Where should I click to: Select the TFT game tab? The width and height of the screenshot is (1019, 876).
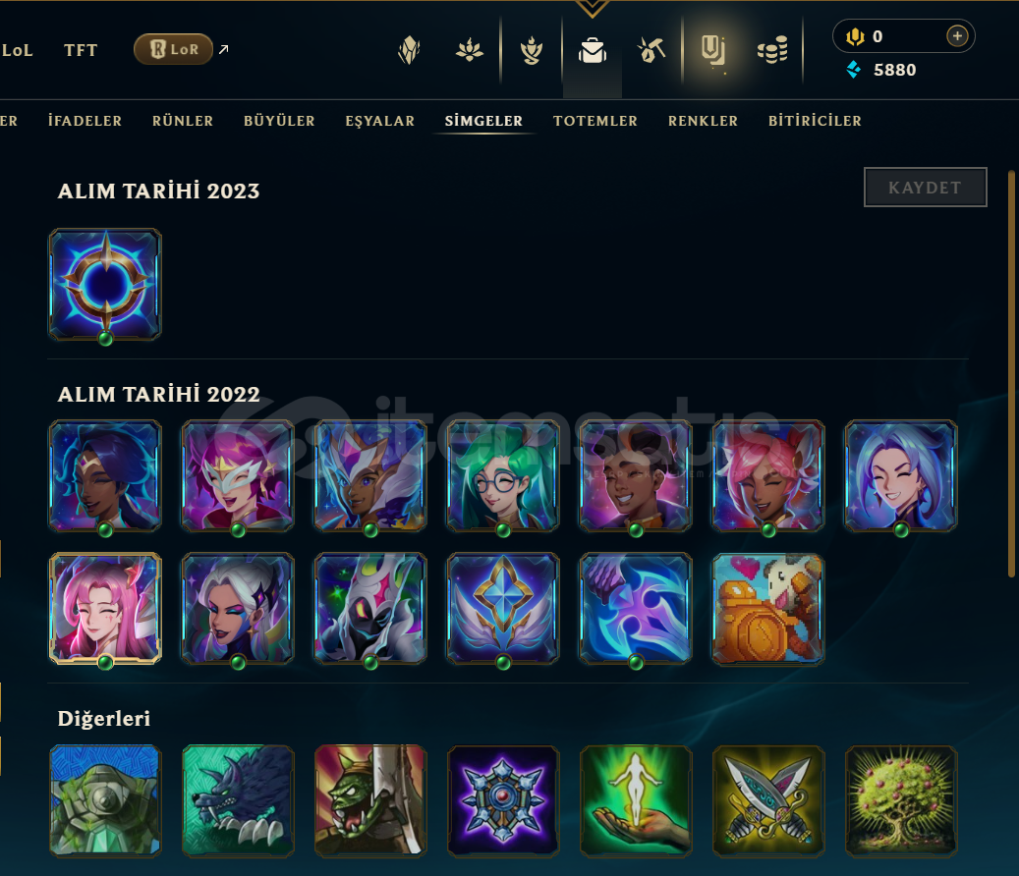tap(81, 50)
